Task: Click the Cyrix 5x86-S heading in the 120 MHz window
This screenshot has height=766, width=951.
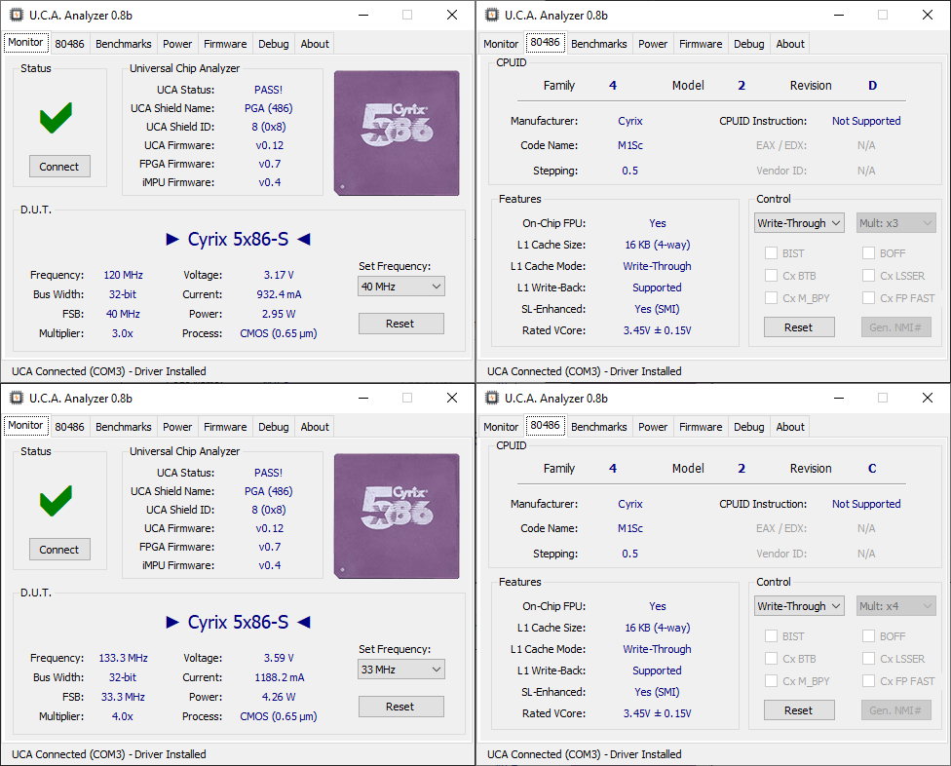Action: pyautogui.click(x=238, y=239)
